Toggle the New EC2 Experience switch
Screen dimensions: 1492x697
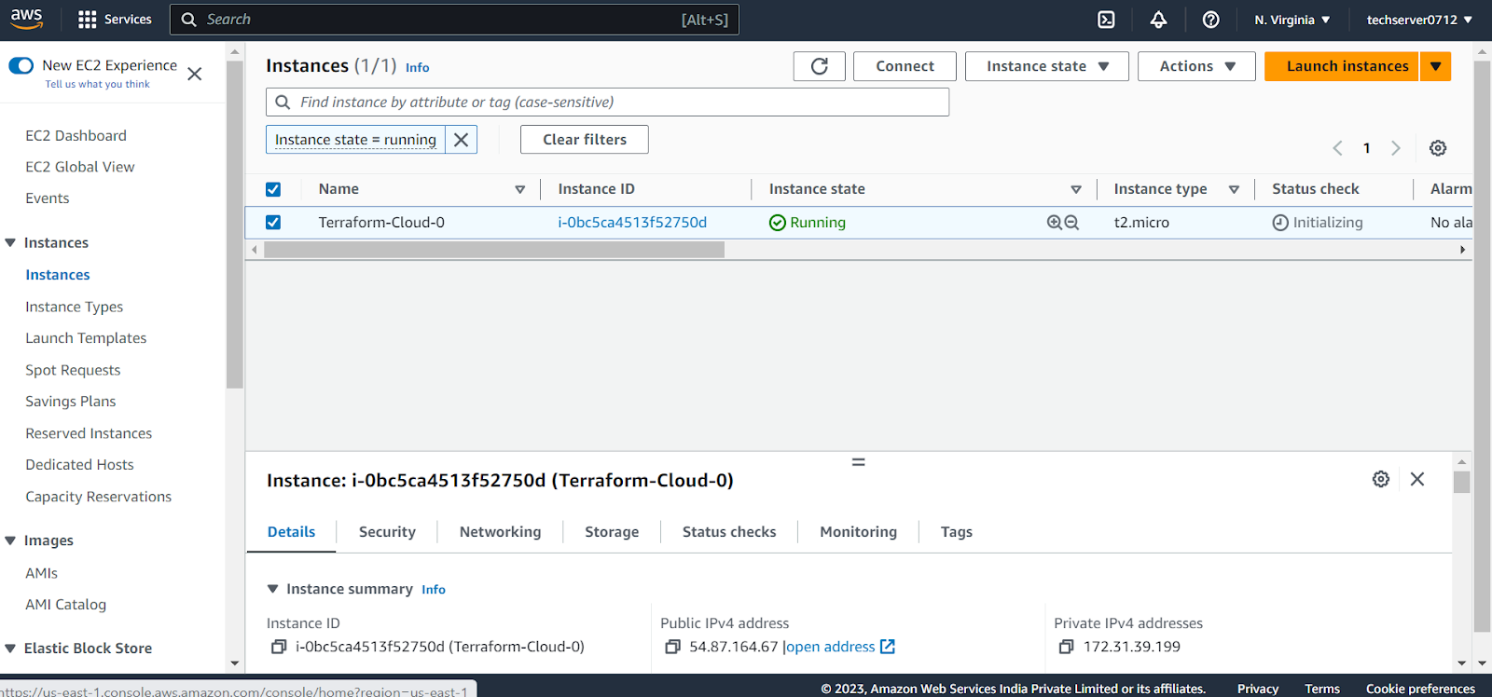click(x=21, y=65)
